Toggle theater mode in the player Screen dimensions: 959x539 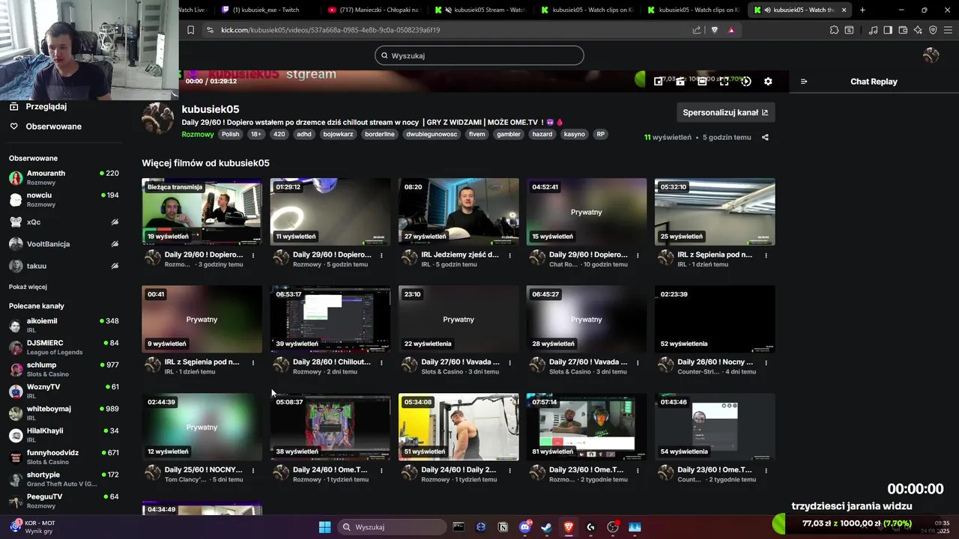[x=702, y=81]
